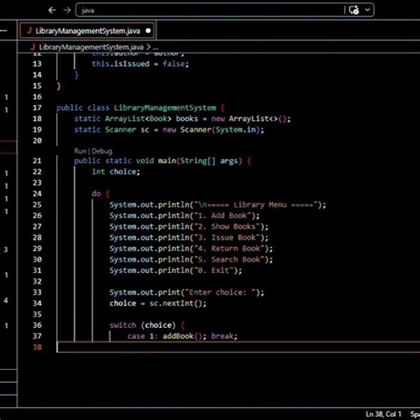
Task: Click 'ArrayList<Book>' on line 18
Action: coord(138,119)
